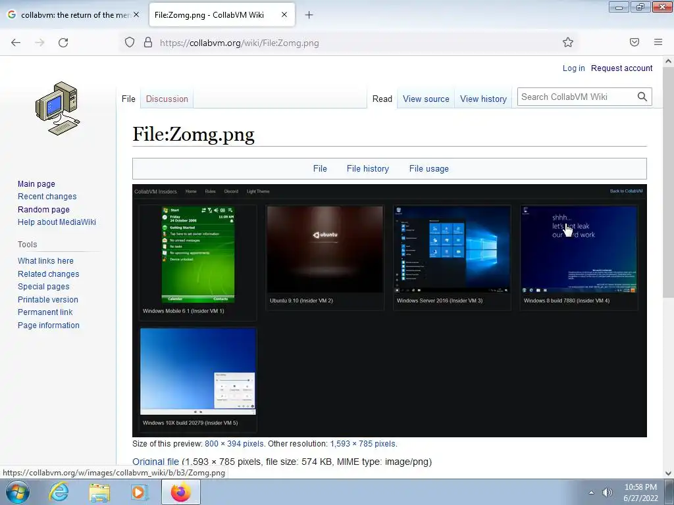This screenshot has height=505, width=674.
Task: Open the Firefox hamburger menu
Action: (x=658, y=42)
